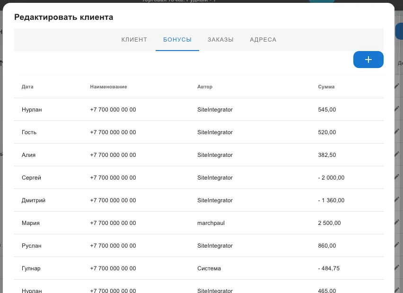Select the 382,50 amount

[327, 155]
